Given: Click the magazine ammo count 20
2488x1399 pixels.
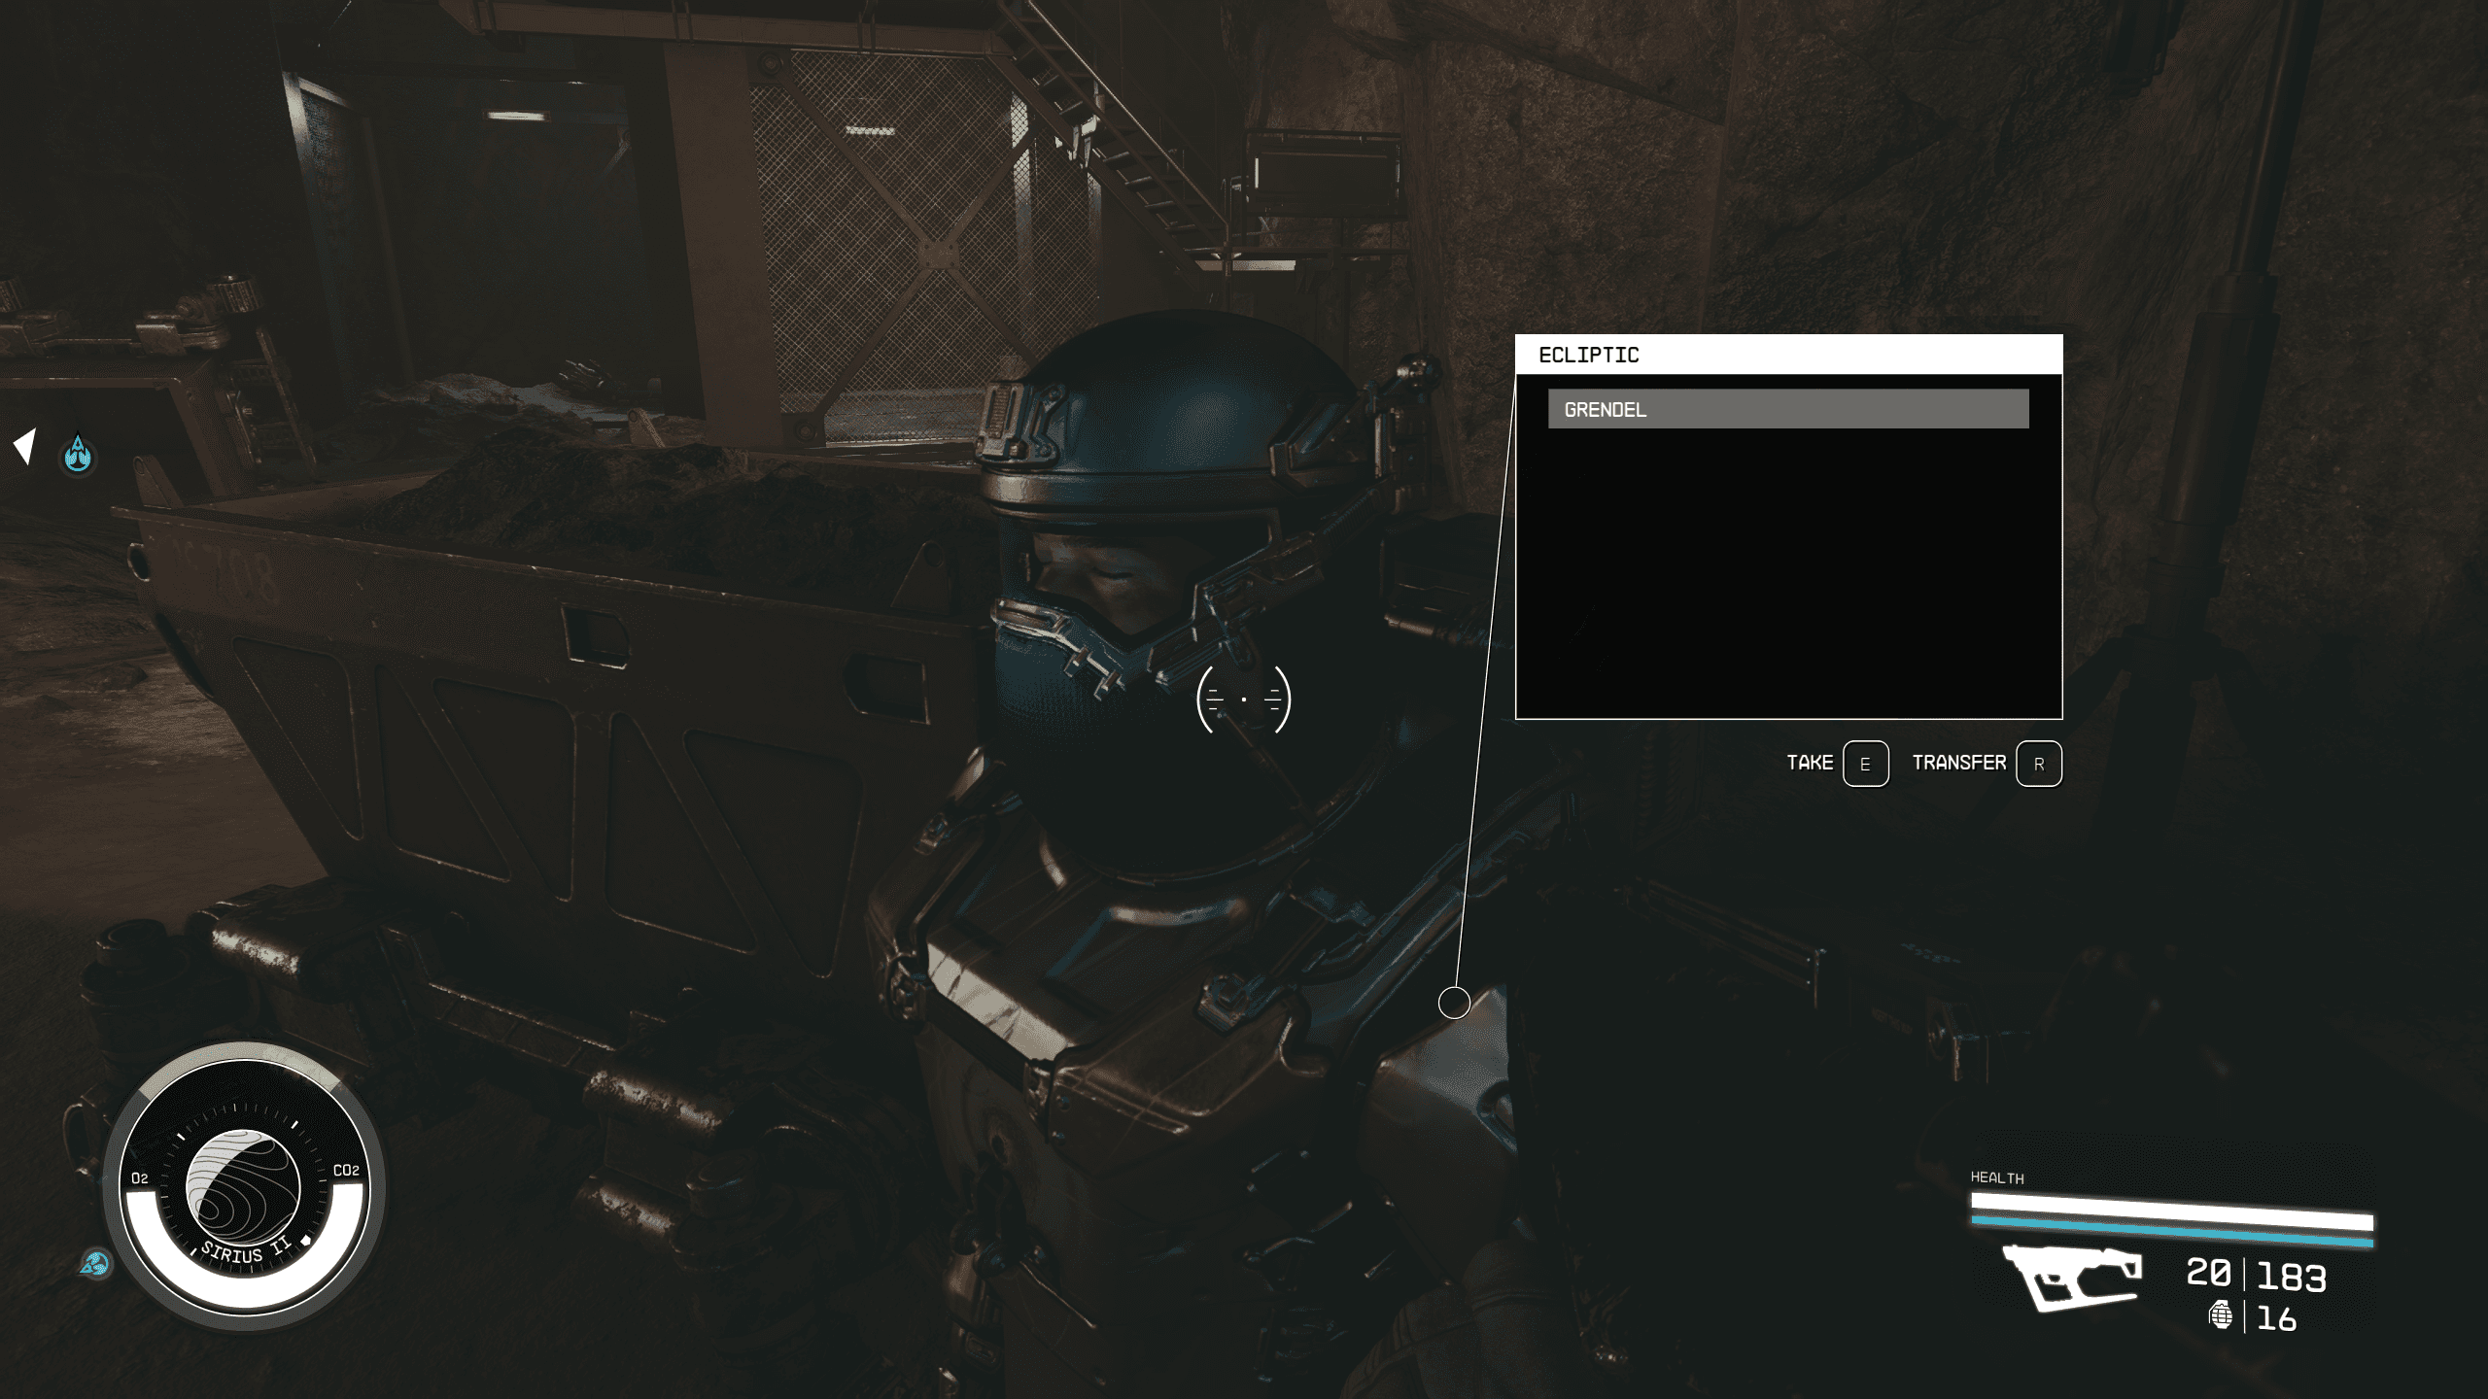Looking at the screenshot, I should tap(2208, 1273).
